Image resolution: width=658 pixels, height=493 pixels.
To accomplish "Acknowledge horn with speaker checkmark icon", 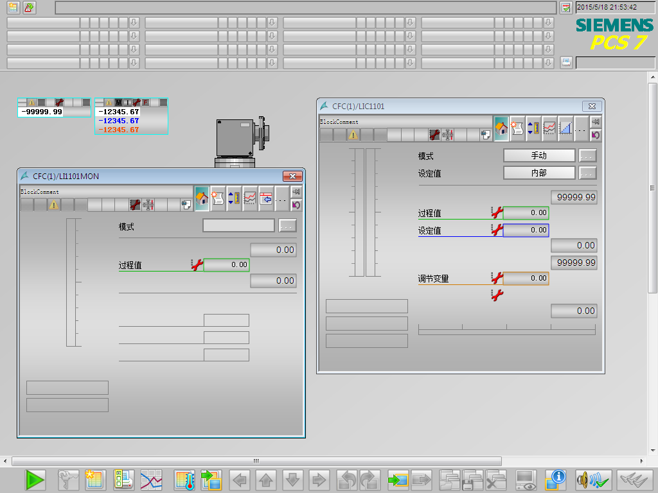I will pyautogui.click(x=592, y=480).
